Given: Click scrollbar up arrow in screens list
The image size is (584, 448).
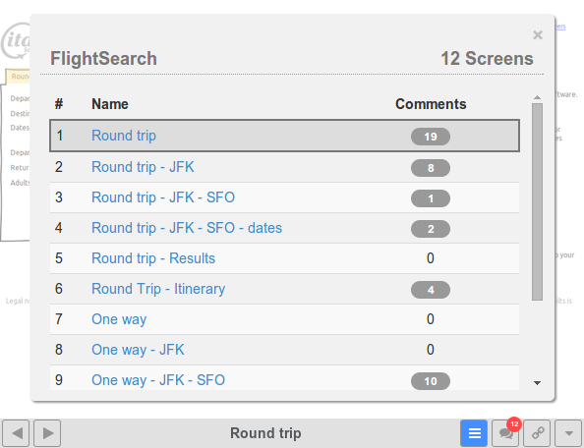Looking at the screenshot, I should pyautogui.click(x=537, y=97).
